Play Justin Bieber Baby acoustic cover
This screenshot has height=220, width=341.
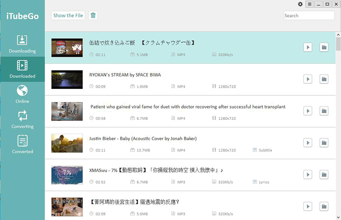(x=308, y=143)
